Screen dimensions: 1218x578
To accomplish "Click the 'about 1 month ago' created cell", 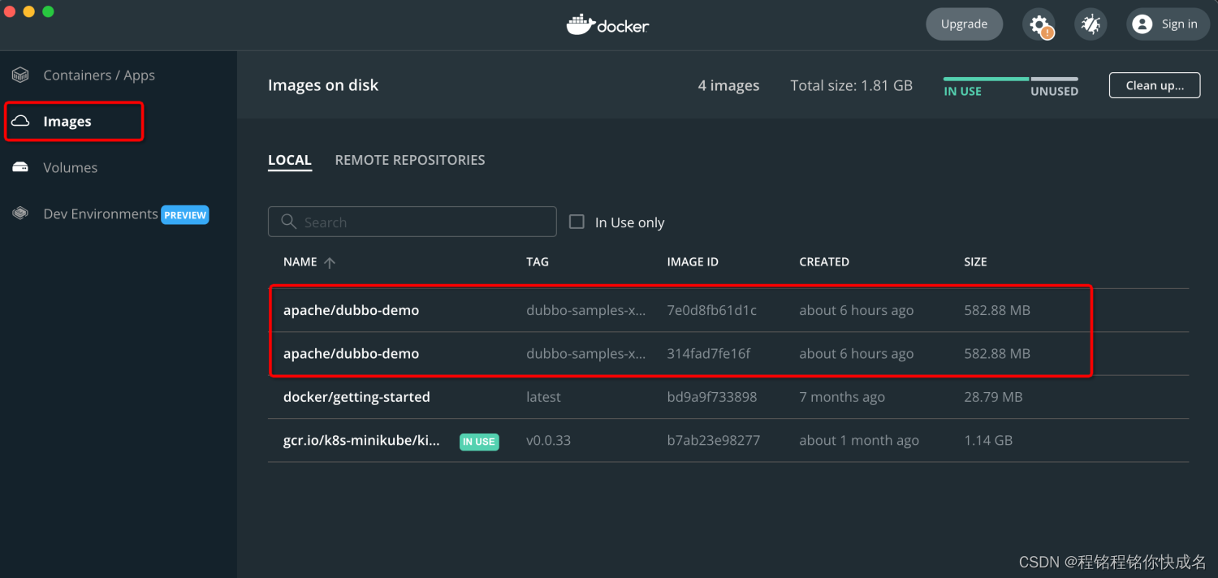I will click(859, 440).
